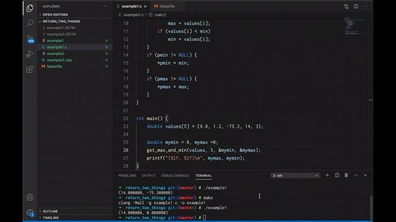Click the Explorer panel title
This screenshot has height=222, width=396.
tap(51, 6)
